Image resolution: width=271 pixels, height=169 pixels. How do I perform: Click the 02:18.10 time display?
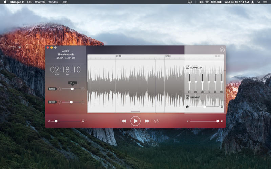pos(65,70)
